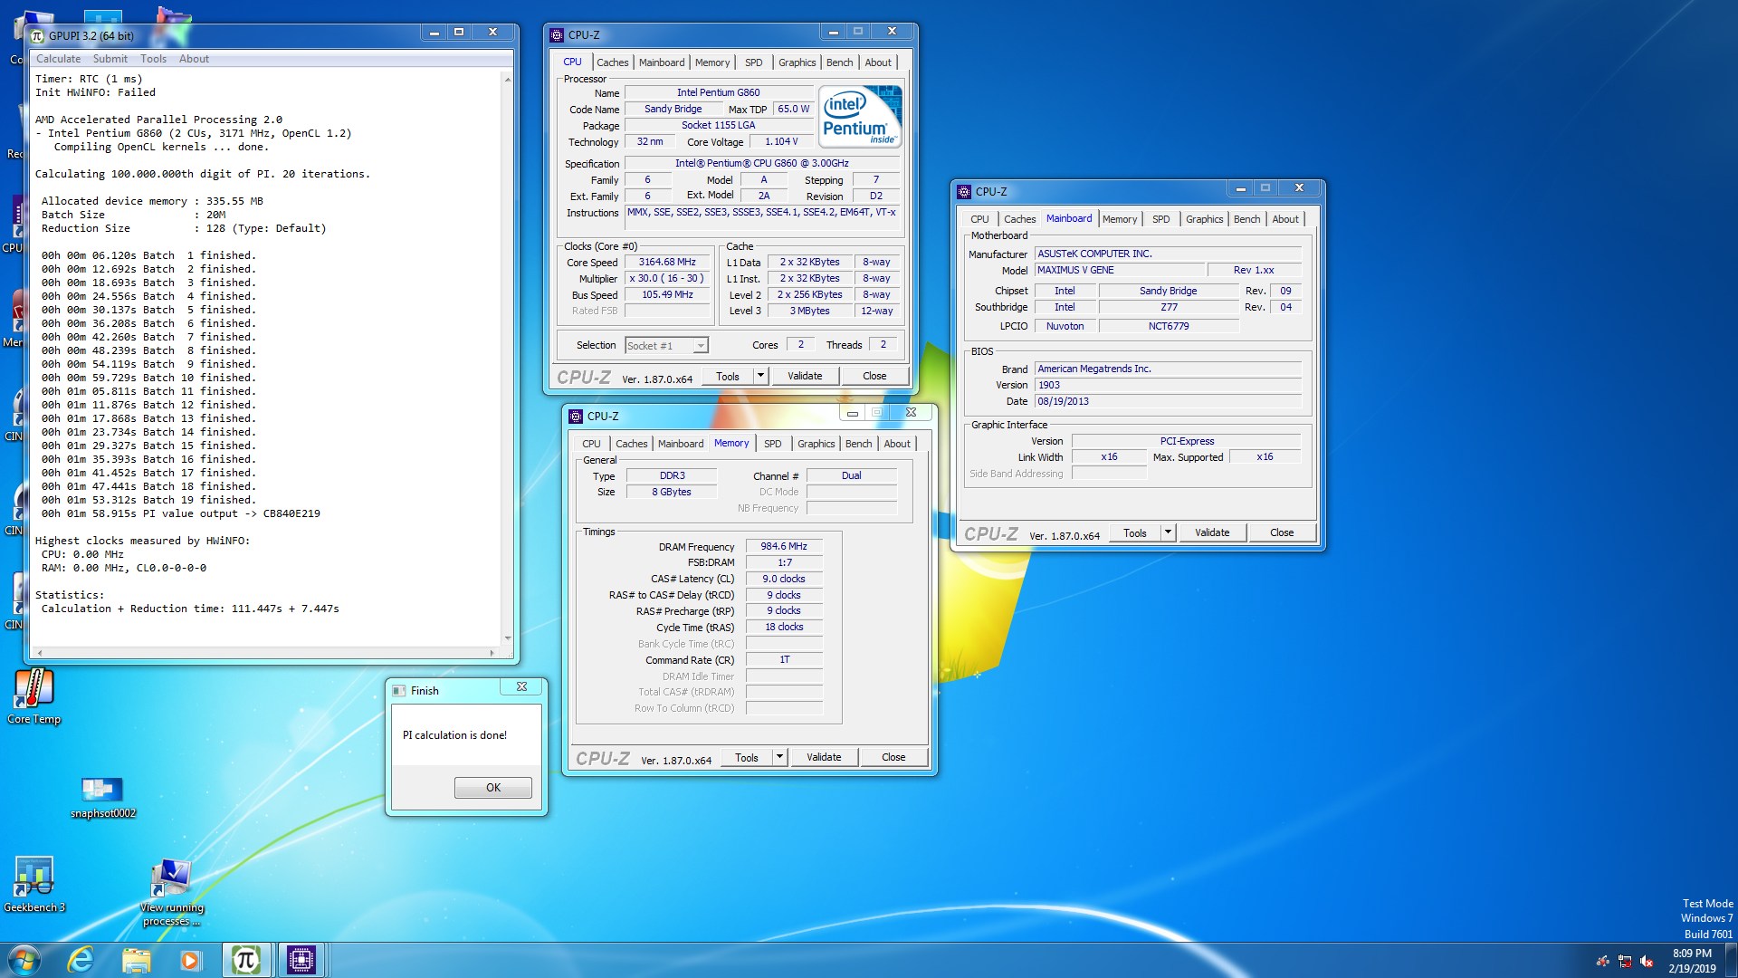Launch Internet Explorer from taskbar
The image size is (1738, 978).
(81, 960)
